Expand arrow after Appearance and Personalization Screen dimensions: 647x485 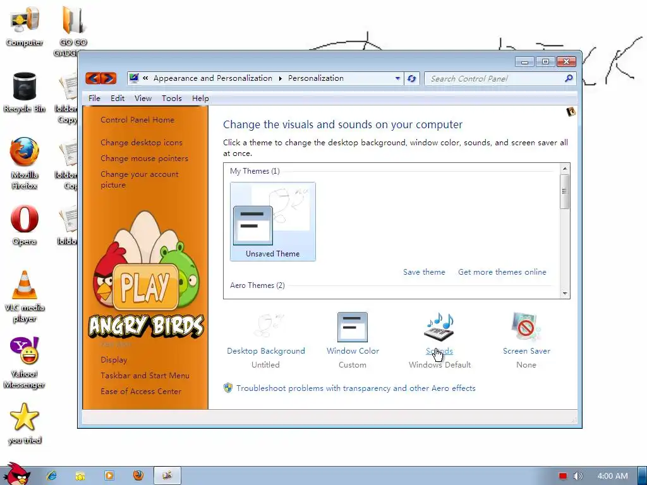tap(280, 78)
